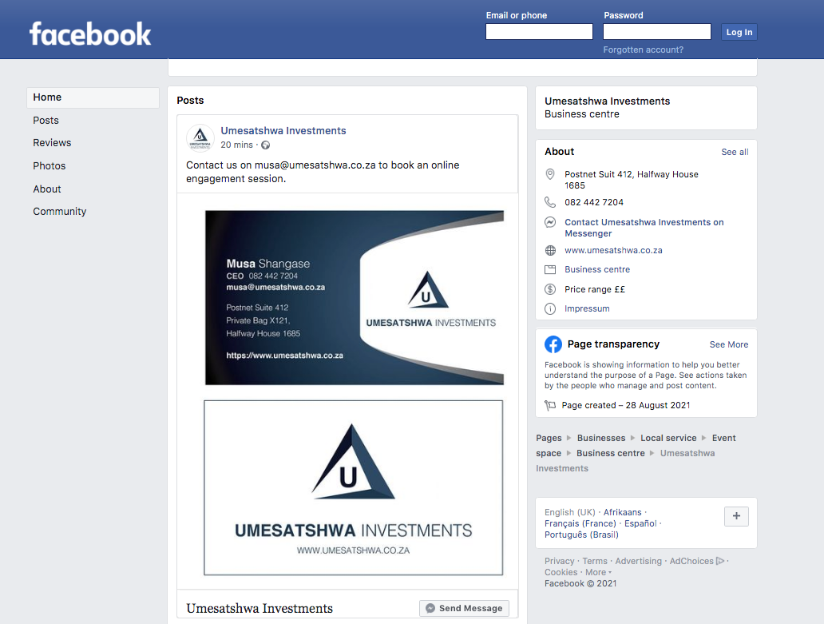
Task: Click the price range dollar icon
Action: click(549, 289)
